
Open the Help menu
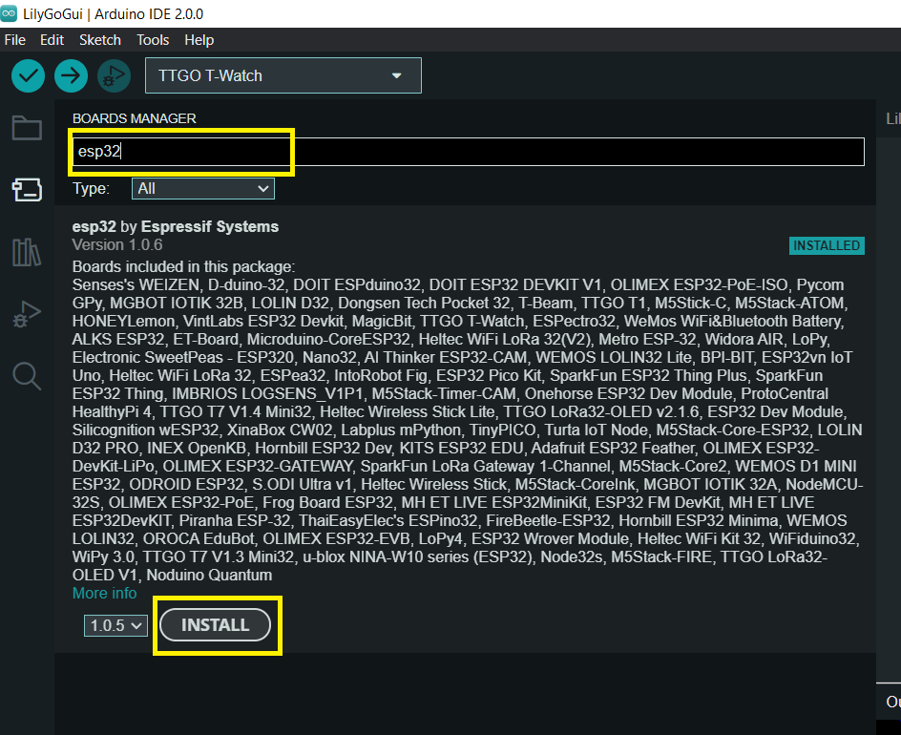199,40
